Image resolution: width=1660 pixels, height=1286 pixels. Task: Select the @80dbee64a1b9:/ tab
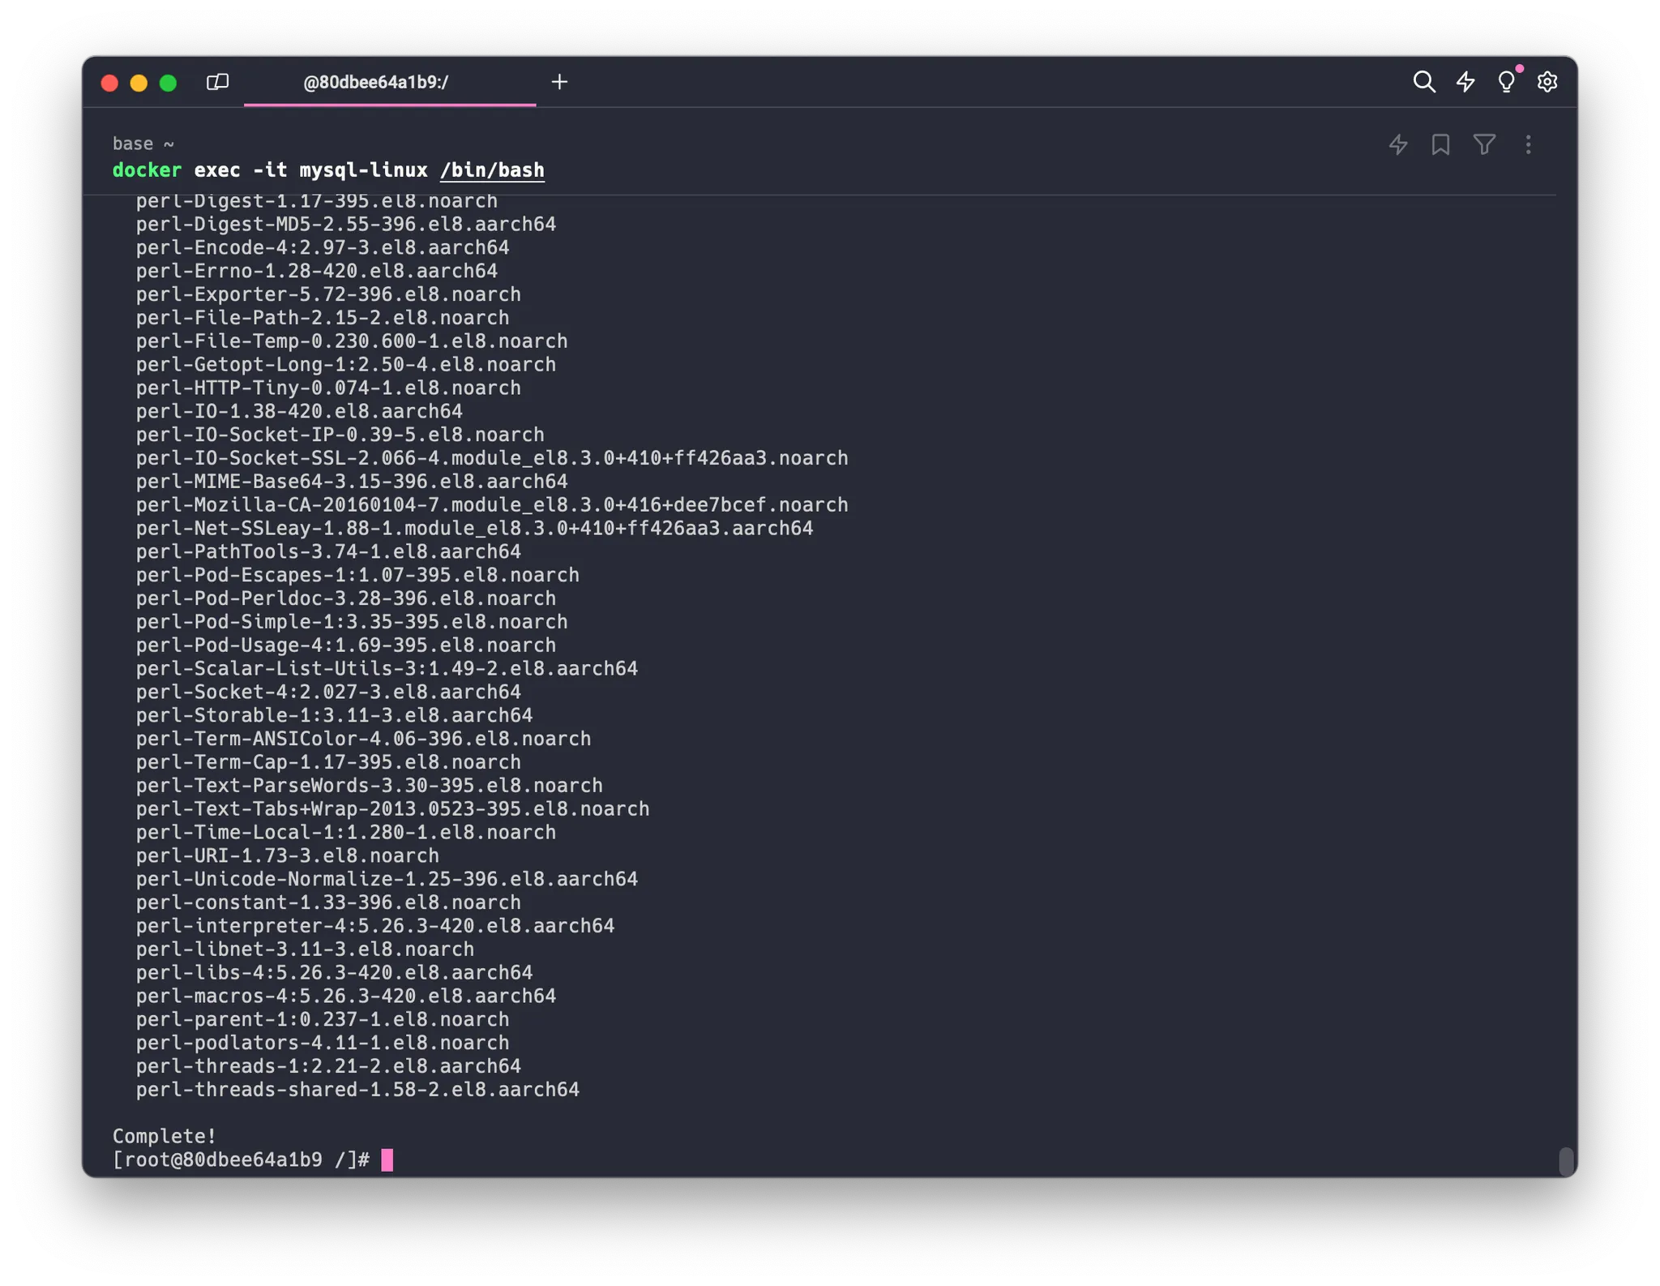pyautogui.click(x=375, y=82)
